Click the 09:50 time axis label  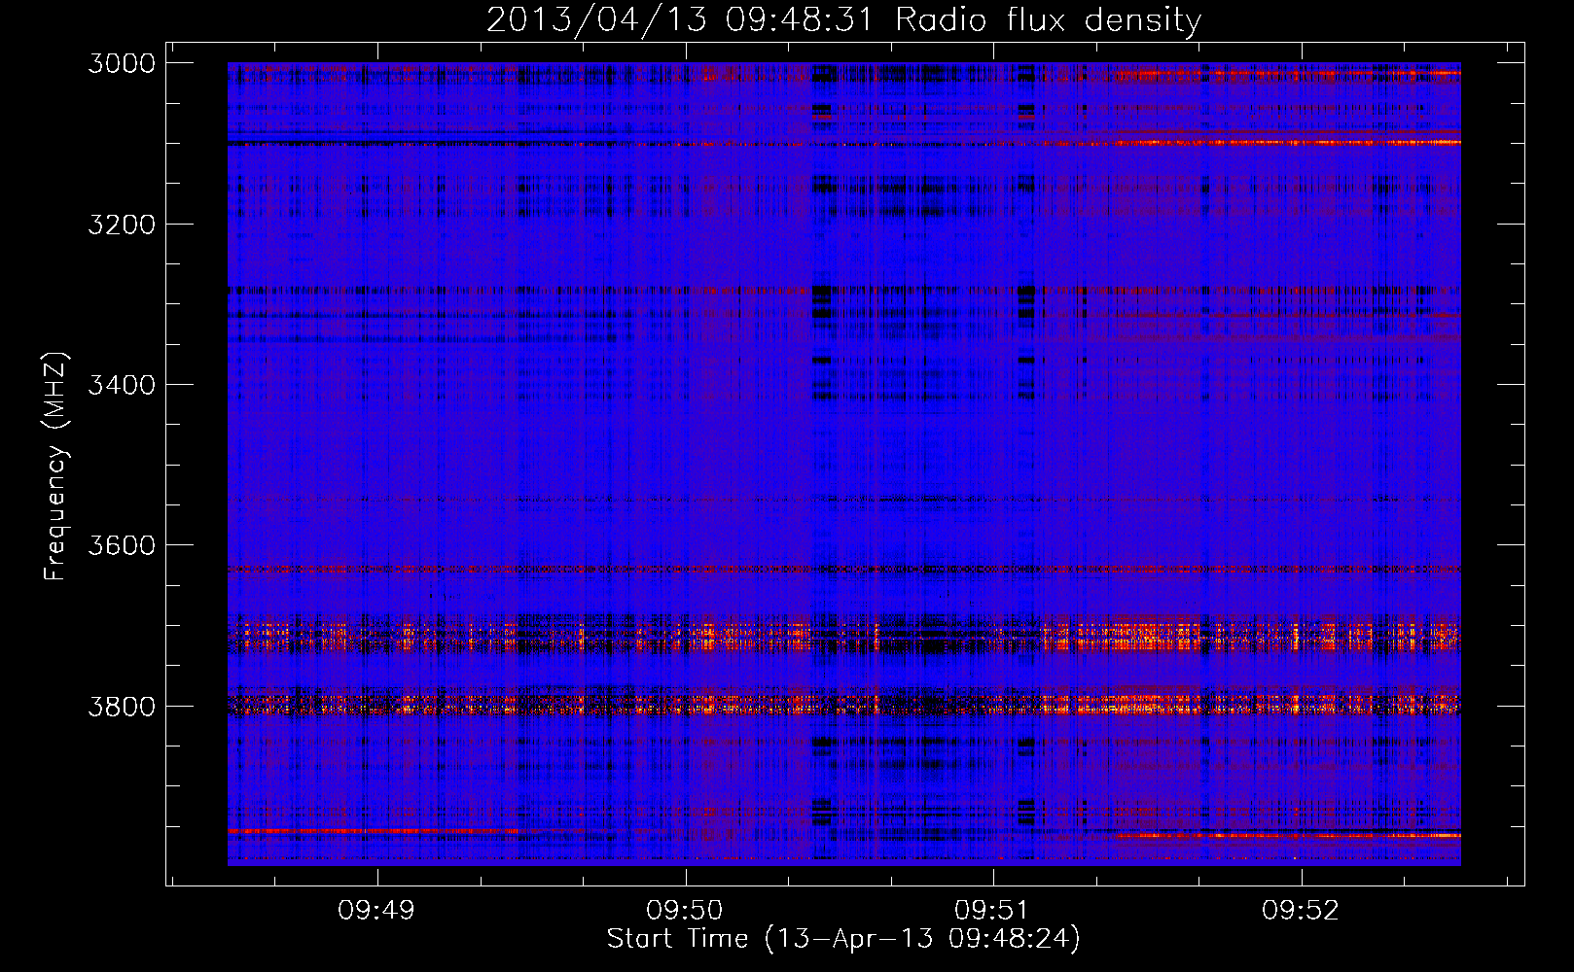(x=685, y=910)
